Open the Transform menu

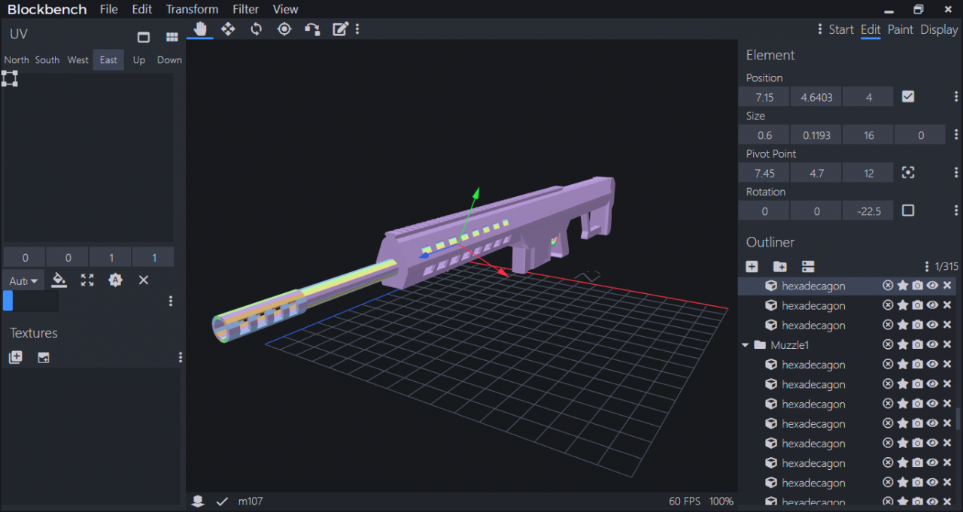pyautogui.click(x=192, y=9)
